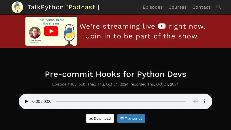Click the Pre-commit Hooks episode title
This screenshot has height=130, width=231.
point(115,74)
